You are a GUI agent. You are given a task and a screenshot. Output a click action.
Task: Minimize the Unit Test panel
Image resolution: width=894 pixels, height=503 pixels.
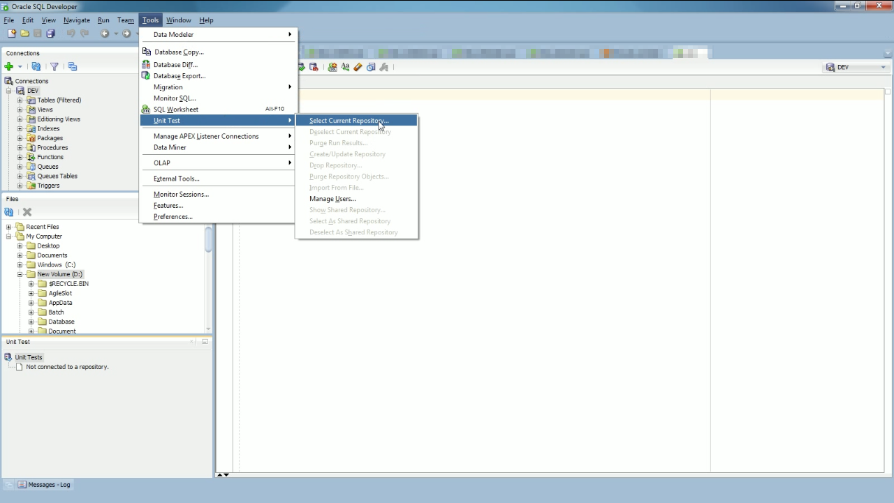pyautogui.click(x=205, y=342)
